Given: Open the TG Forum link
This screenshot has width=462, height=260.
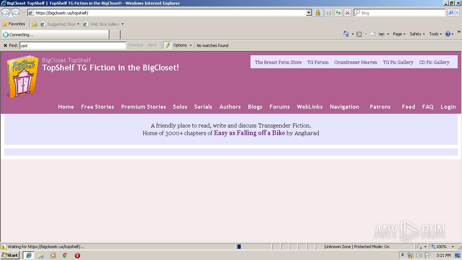Looking at the screenshot, I should click(x=318, y=62).
